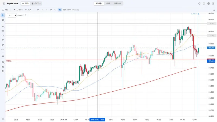Choose the text annotation tool
The image size is (217, 122).
(x=3, y=40)
